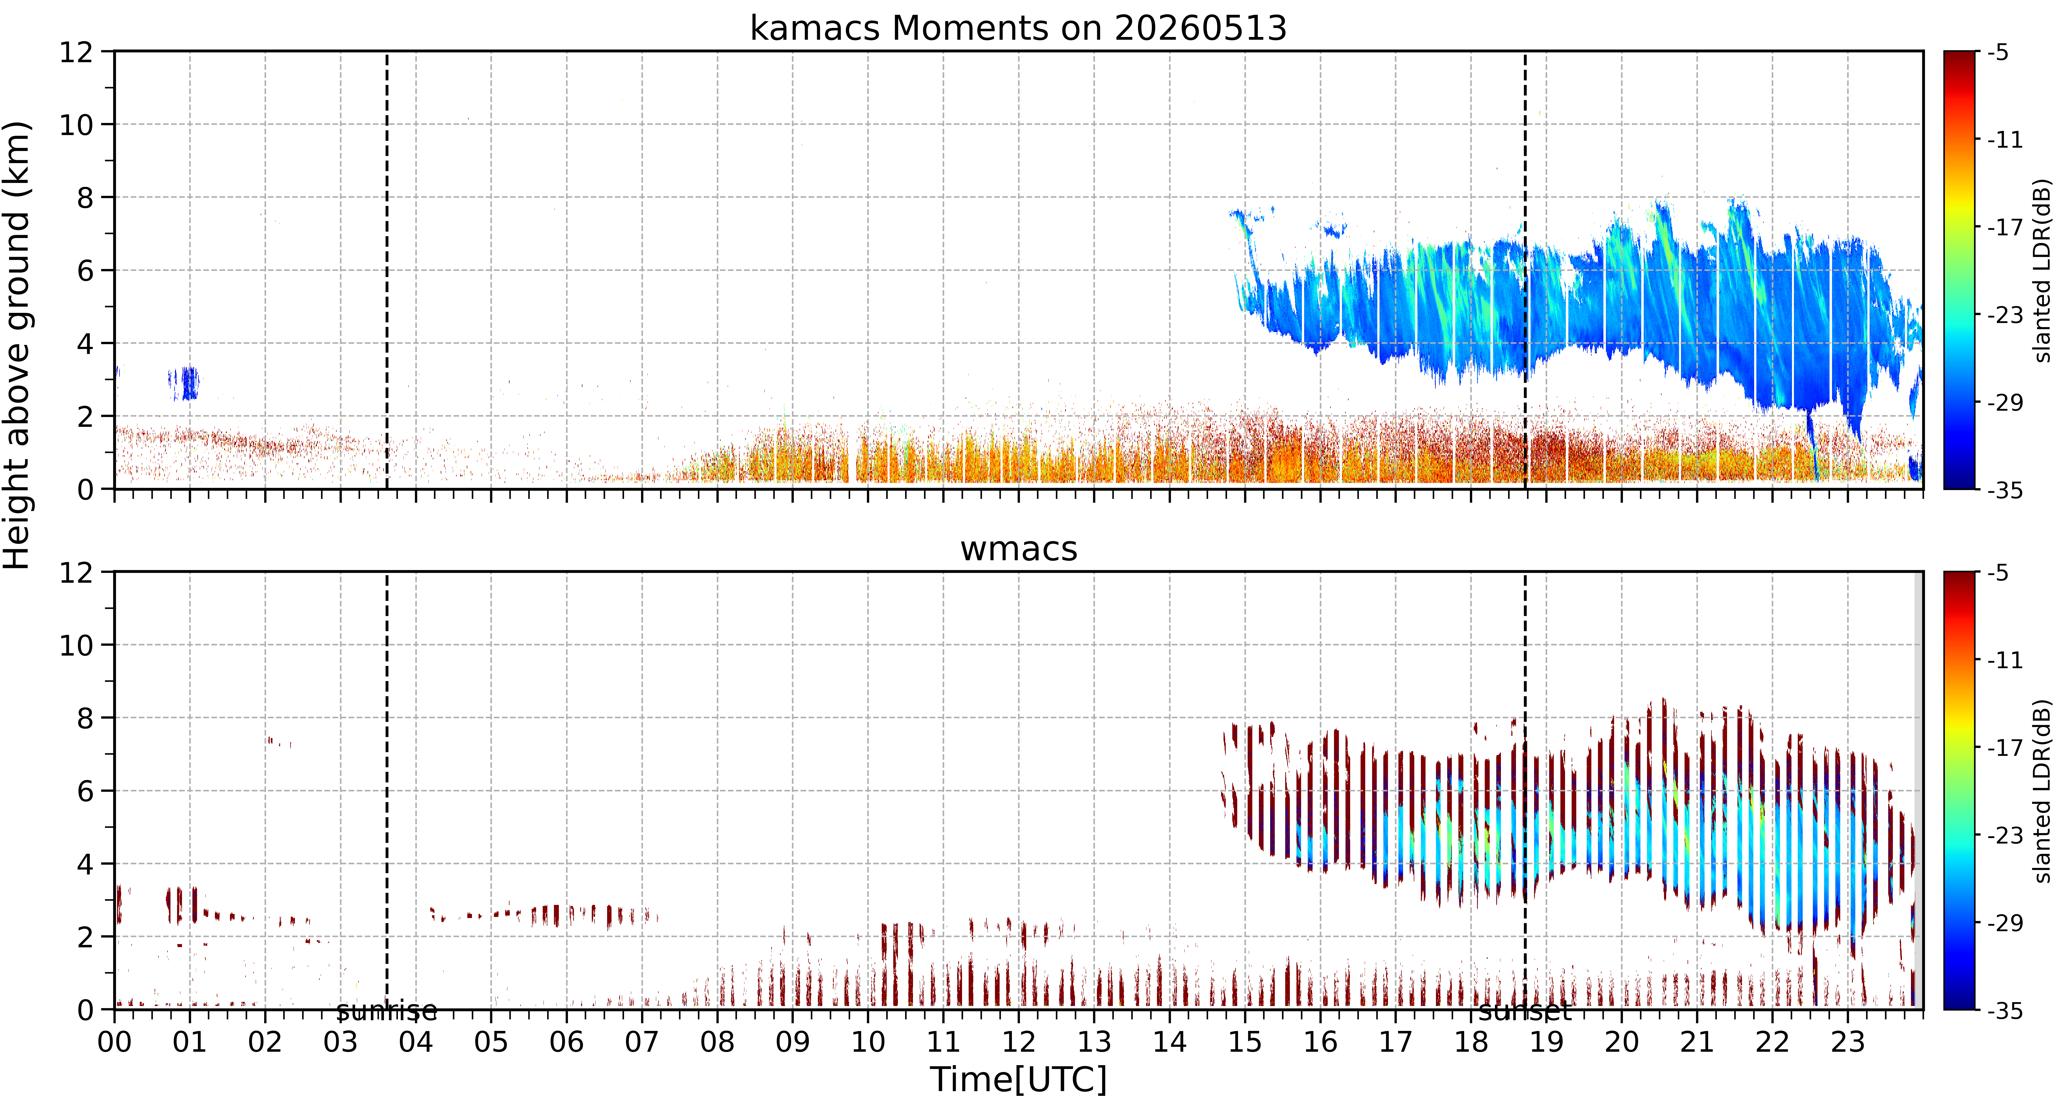Image resolution: width=2068 pixels, height=1112 pixels.
Task: Click the "21" time tick label
Action: point(1697,1042)
